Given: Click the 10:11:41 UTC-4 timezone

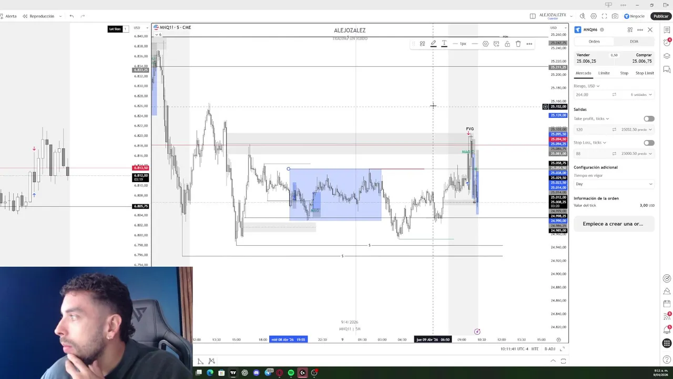Looking at the screenshot, I should (x=514, y=349).
